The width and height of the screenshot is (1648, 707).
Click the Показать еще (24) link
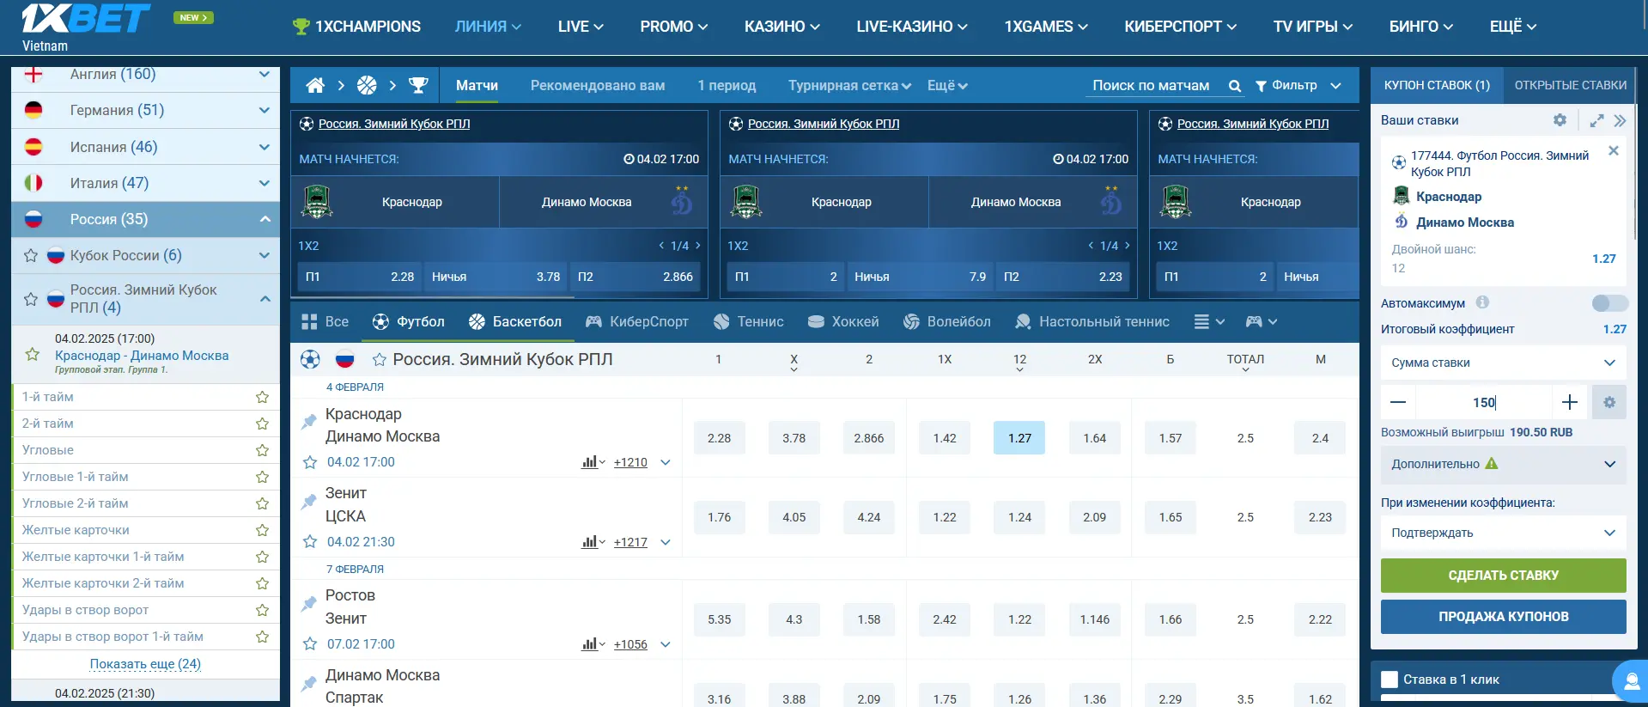145,664
